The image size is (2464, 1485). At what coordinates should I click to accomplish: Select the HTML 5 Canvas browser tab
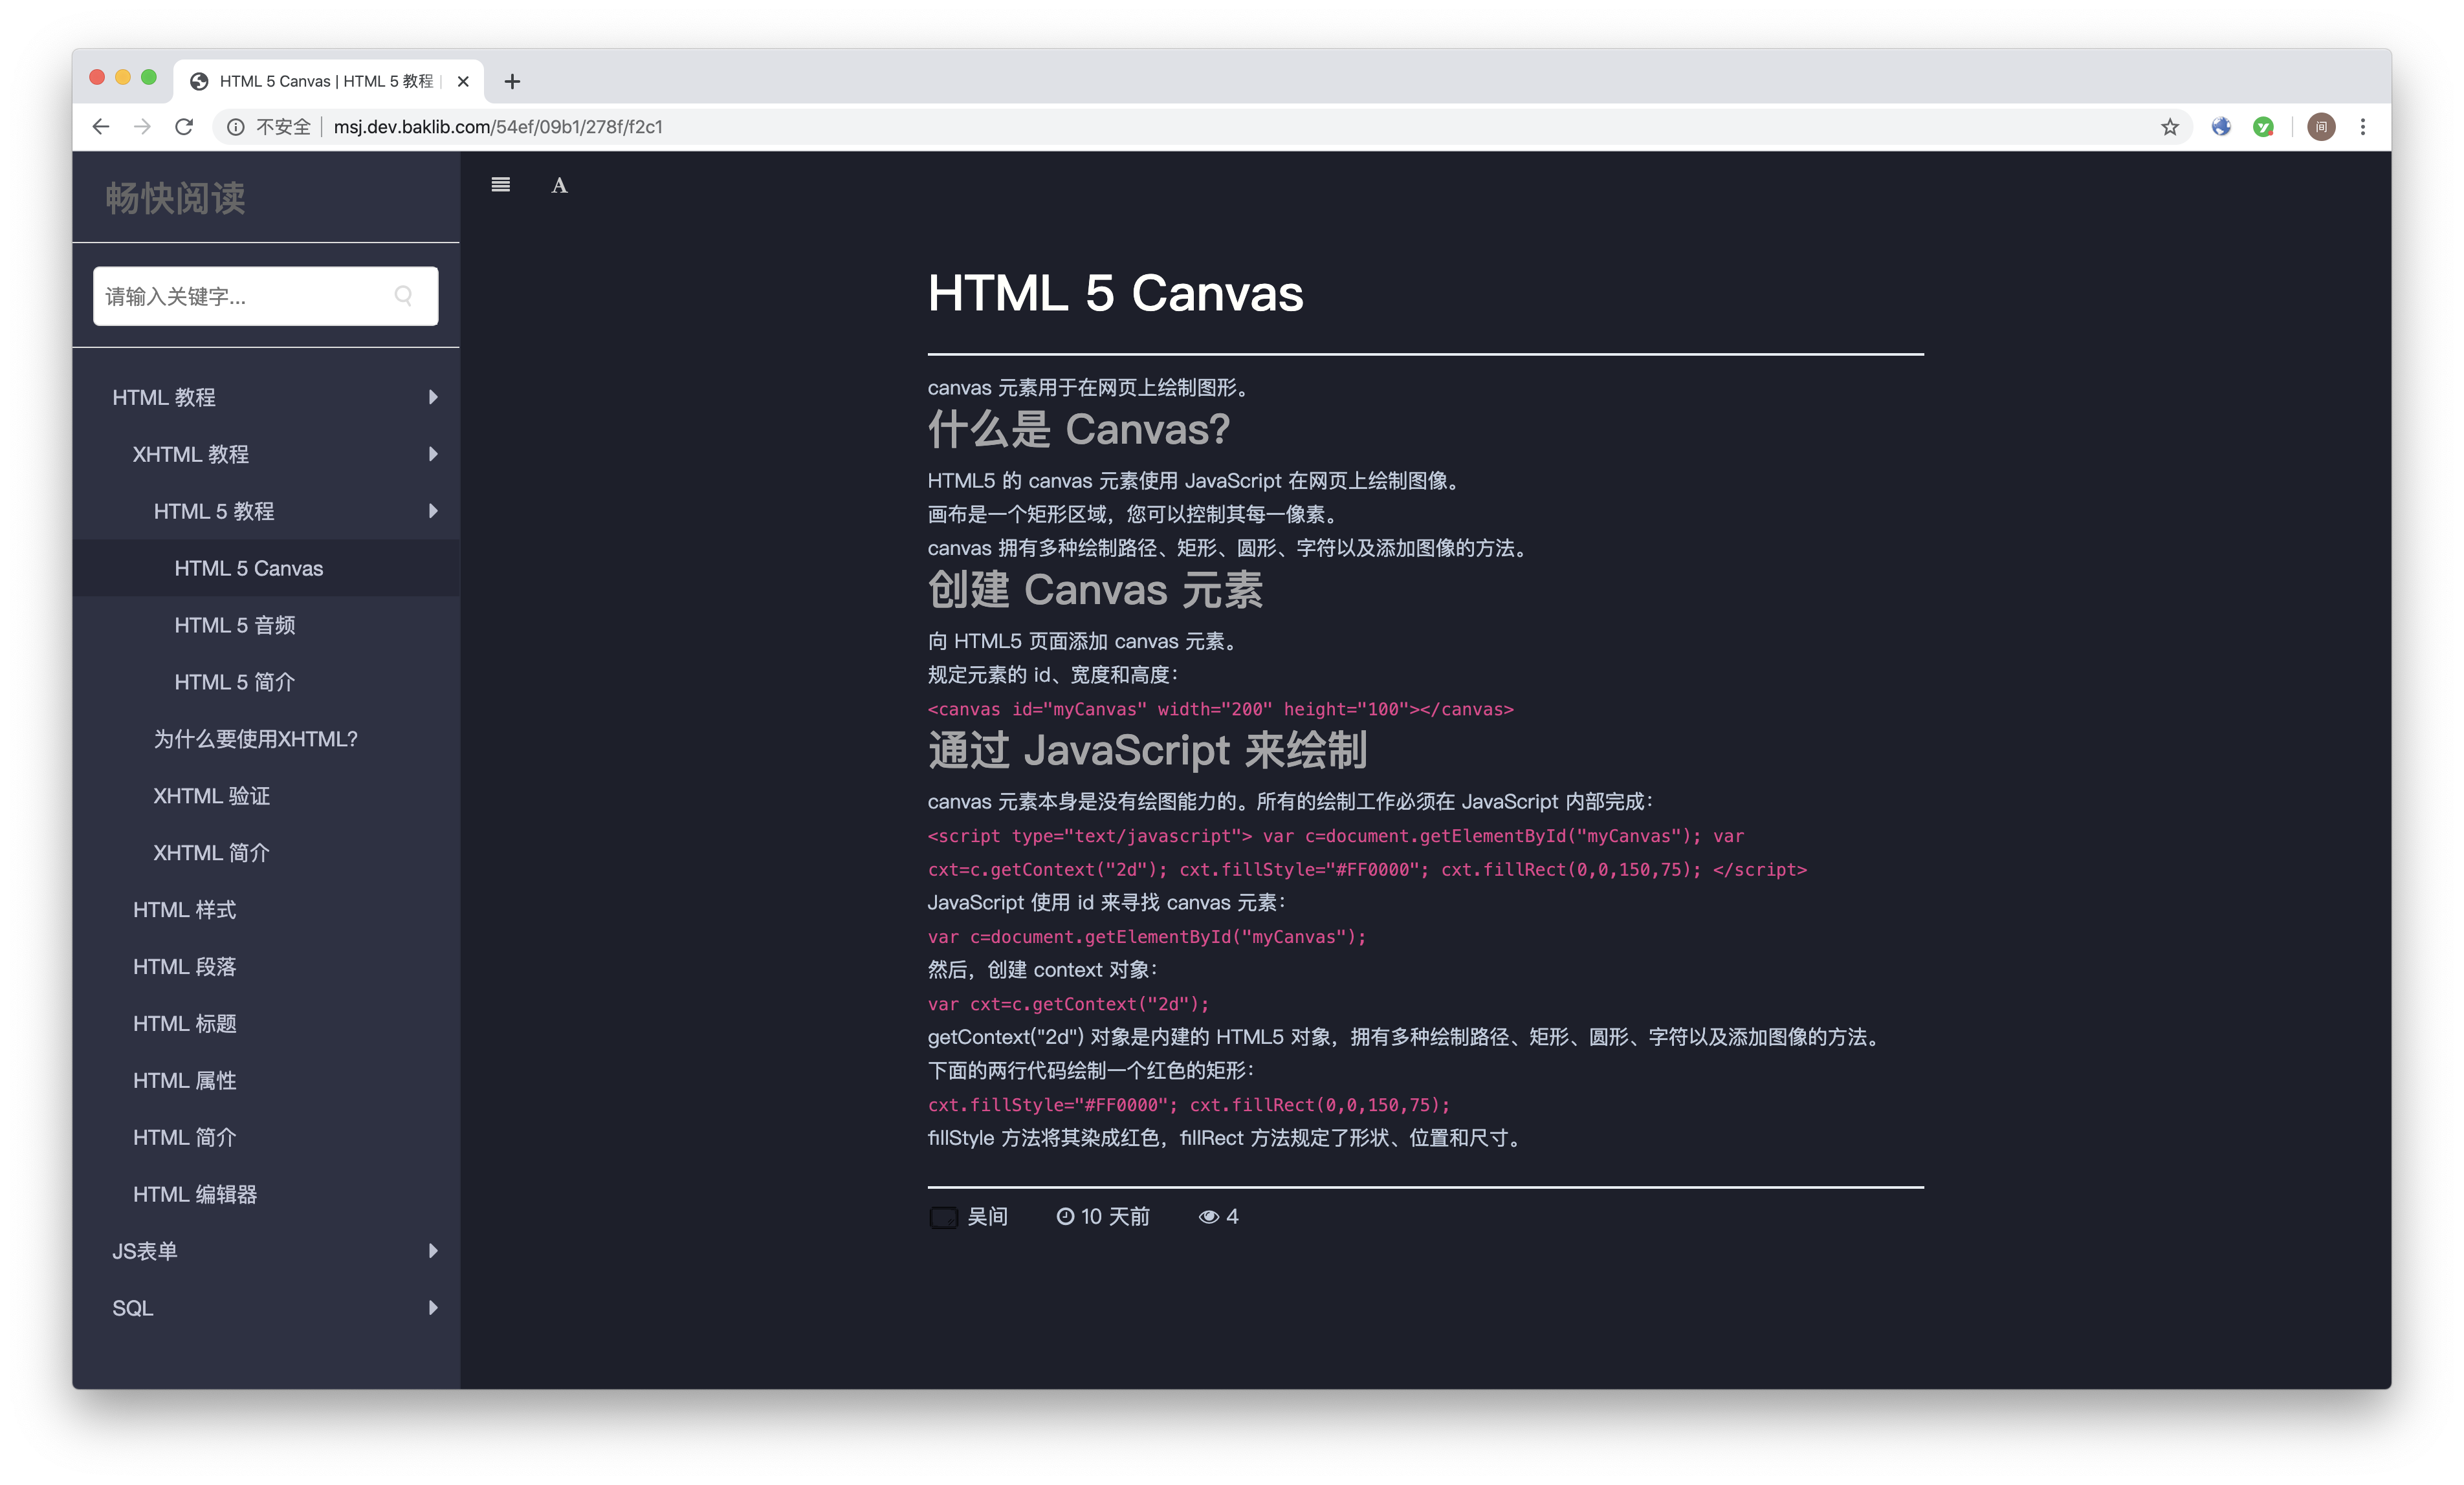coord(328,82)
